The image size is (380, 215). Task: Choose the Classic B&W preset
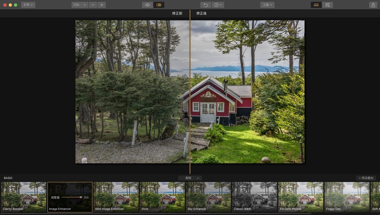point(255,197)
